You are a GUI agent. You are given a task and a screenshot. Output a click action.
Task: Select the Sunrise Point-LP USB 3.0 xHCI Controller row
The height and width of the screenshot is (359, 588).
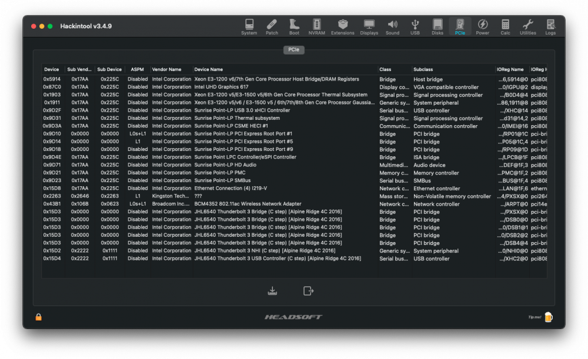coord(295,110)
